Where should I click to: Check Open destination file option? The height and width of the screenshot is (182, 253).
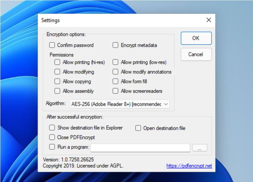138,128
